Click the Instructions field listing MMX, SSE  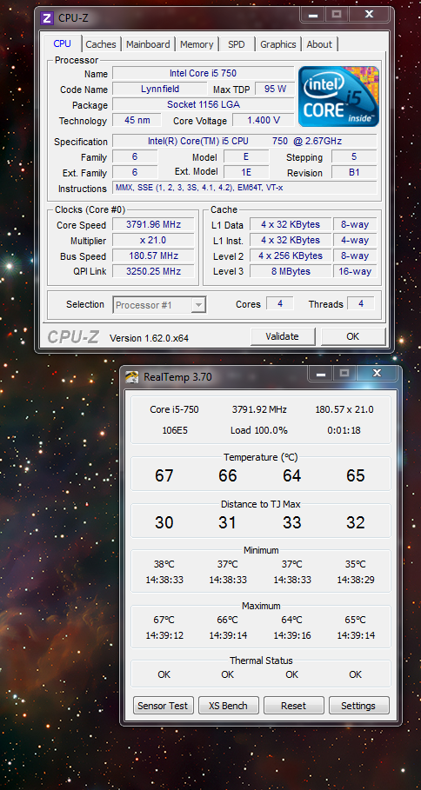(x=244, y=188)
